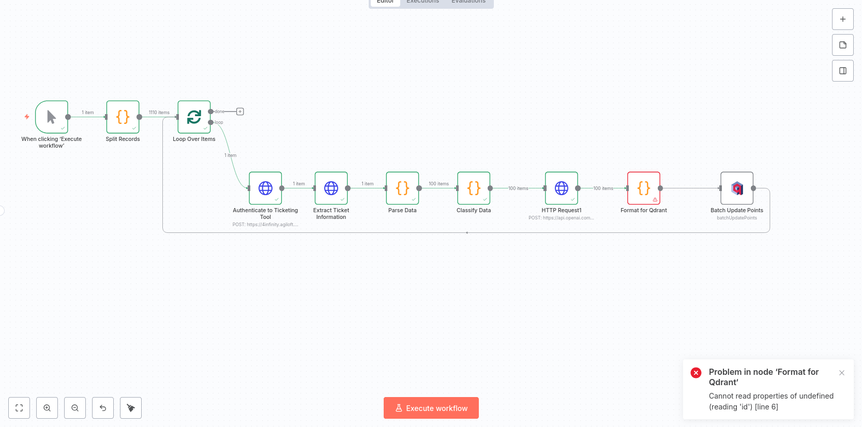Reset the canvas zoom level
This screenshot has width=862, height=427.
click(x=103, y=408)
